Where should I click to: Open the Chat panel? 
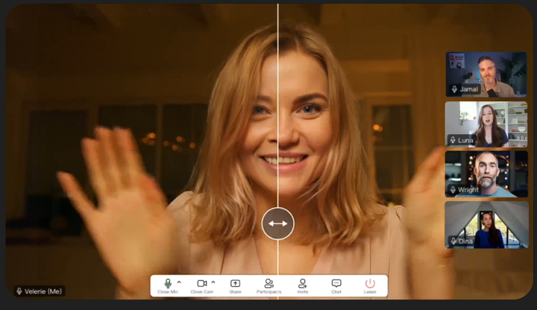tap(336, 284)
